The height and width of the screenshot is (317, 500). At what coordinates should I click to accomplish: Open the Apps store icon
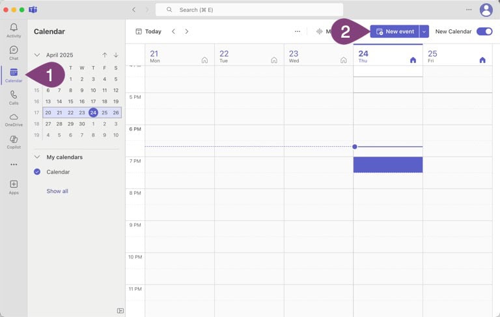(x=14, y=187)
